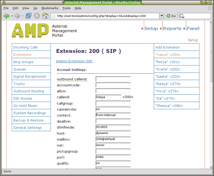
Task: Open the Tools menu
Action: (67, 8)
